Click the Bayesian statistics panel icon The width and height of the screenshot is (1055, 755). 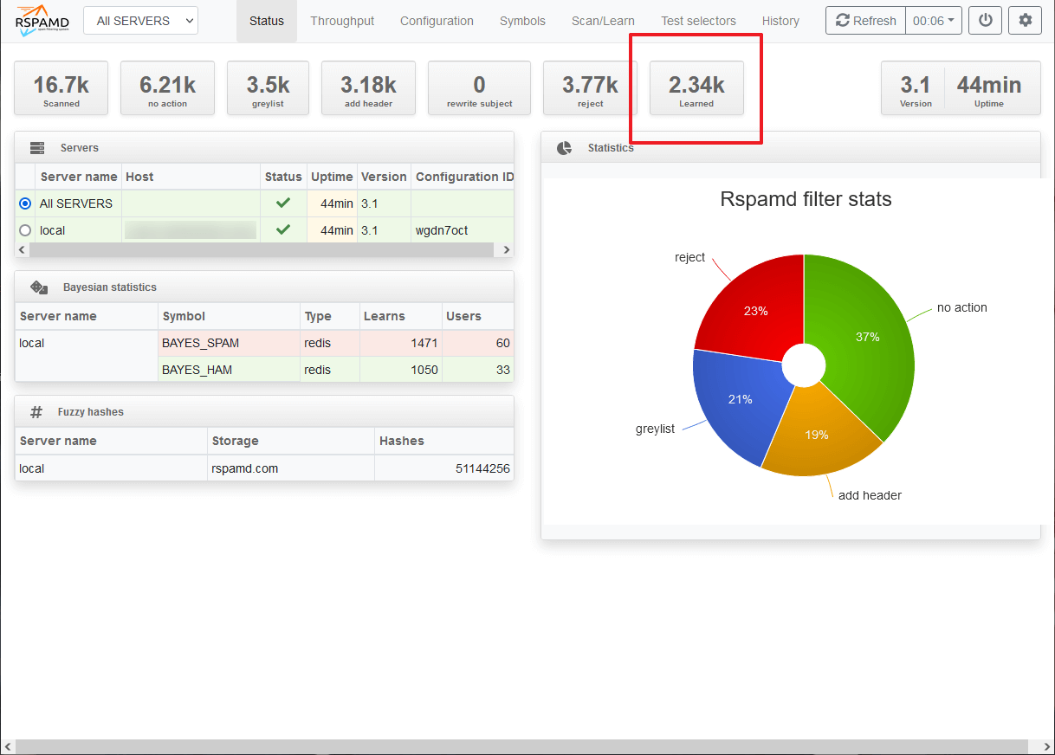(39, 287)
